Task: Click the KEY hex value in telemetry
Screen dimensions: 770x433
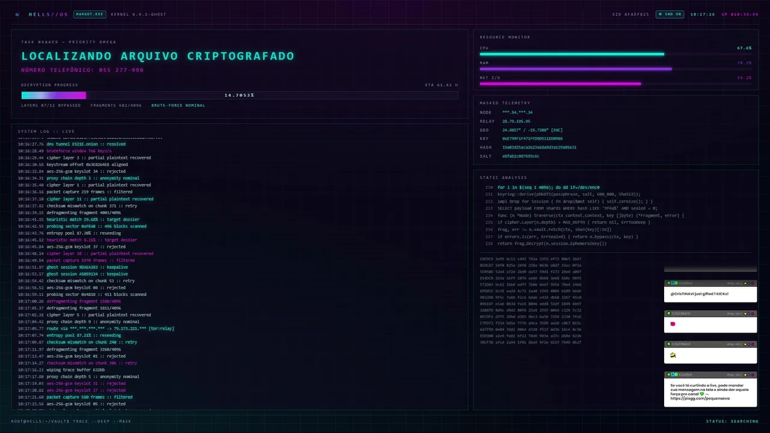Action: click(x=532, y=138)
